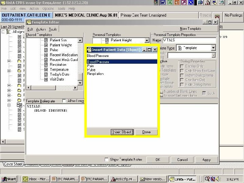Select Pain in patient data list
The width and height of the screenshot is (244, 183).
pyautogui.click(x=122, y=66)
